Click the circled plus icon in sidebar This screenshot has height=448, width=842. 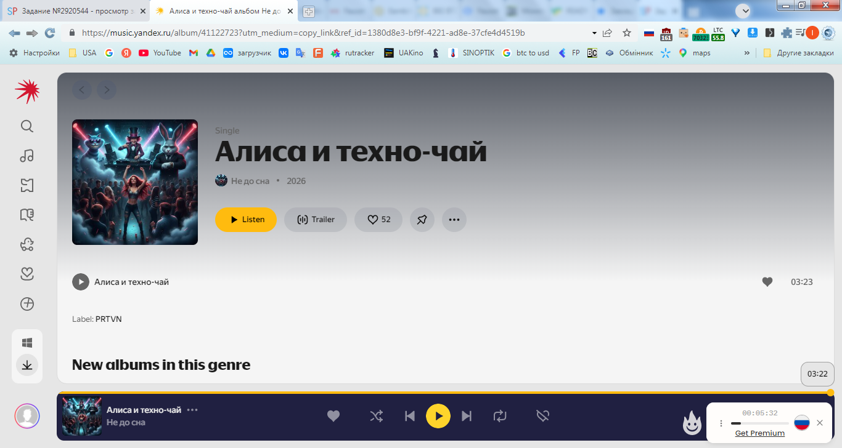tap(27, 303)
